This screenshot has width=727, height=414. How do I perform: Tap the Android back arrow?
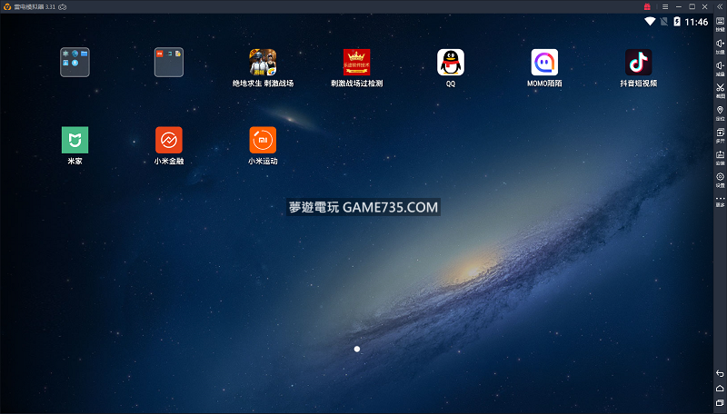(720, 373)
